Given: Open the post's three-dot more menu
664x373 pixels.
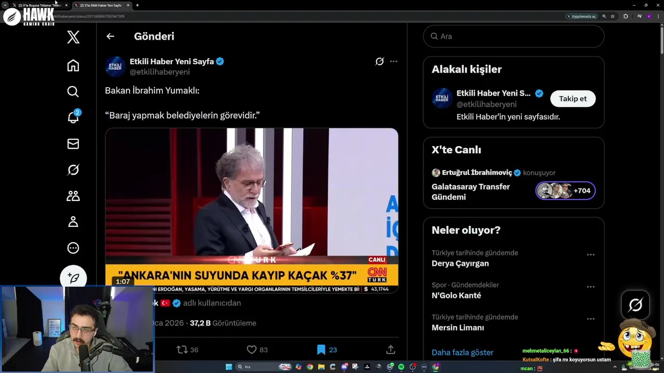Looking at the screenshot, I should pyautogui.click(x=394, y=61).
